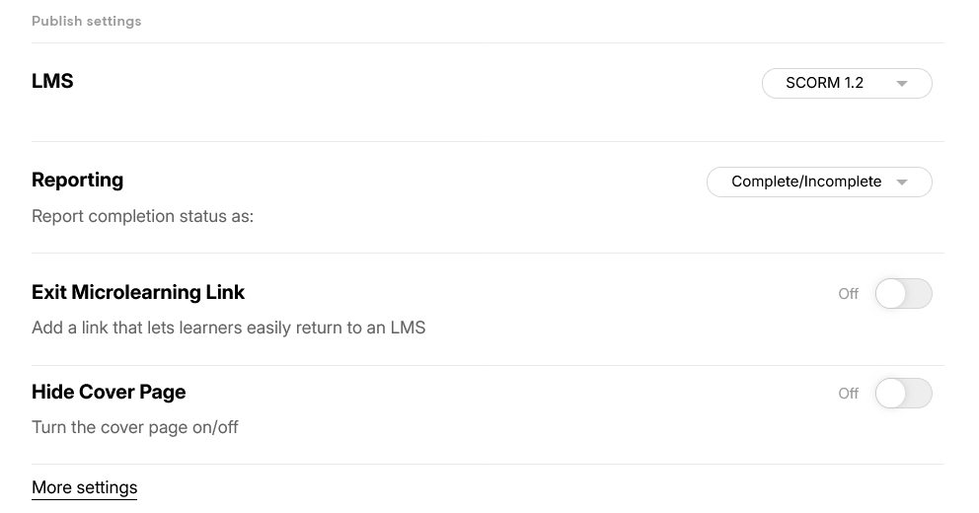979x513 pixels.
Task: Enable the Exit Microlearning Link toggle
Action: pos(903,293)
